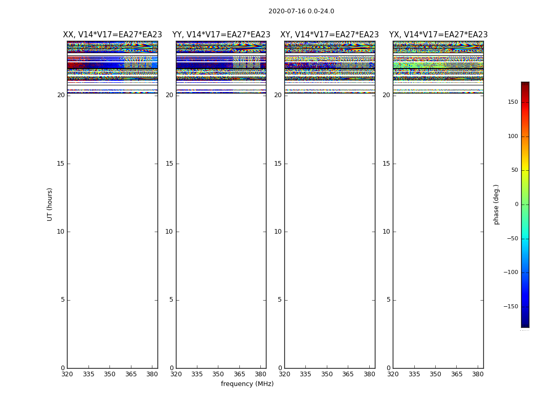Click the 10 hour tick on YY panel

point(169,232)
